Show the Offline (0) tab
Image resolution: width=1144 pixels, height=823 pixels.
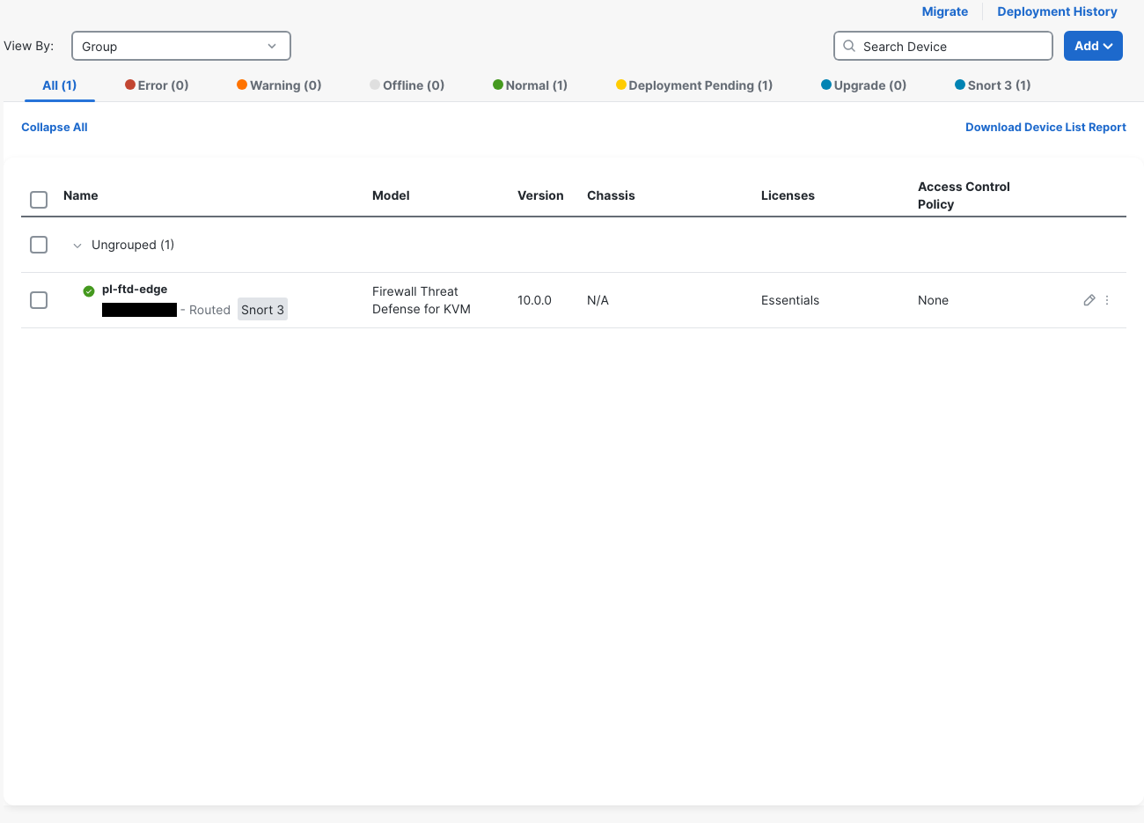(x=407, y=85)
